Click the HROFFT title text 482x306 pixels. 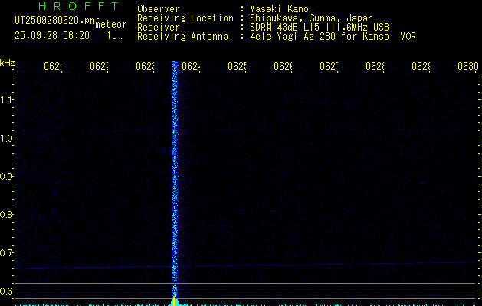pyautogui.click(x=78, y=6)
